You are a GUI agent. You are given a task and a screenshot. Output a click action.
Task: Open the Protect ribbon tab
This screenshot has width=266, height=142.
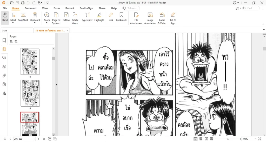pyautogui.click(x=70, y=8)
